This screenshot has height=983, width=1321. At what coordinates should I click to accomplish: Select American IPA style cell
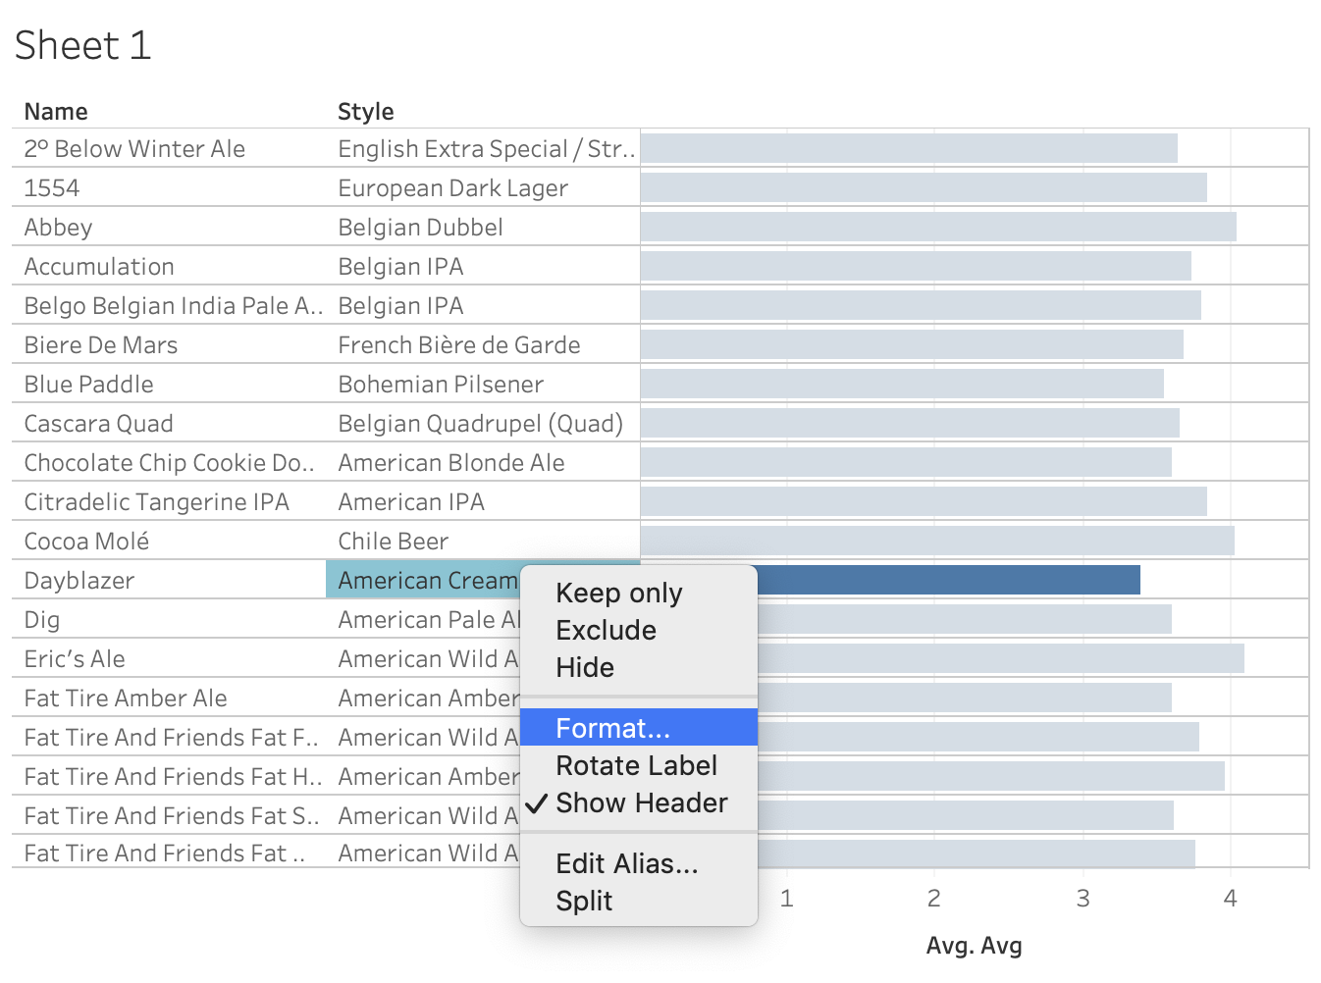(411, 501)
